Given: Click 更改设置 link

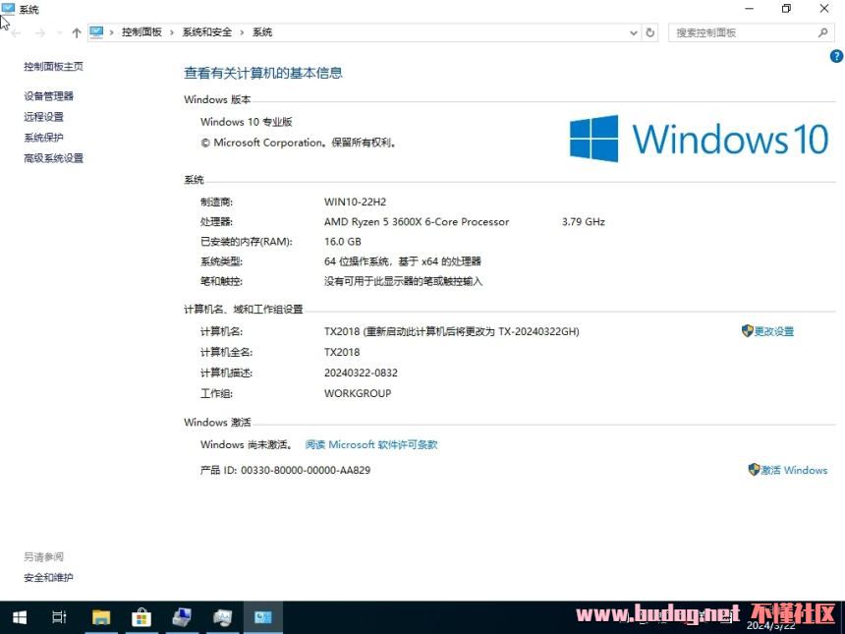Looking at the screenshot, I should tap(774, 331).
